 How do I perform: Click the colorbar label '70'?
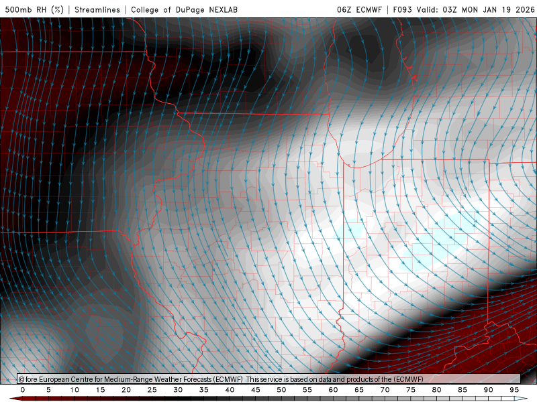click(385, 390)
